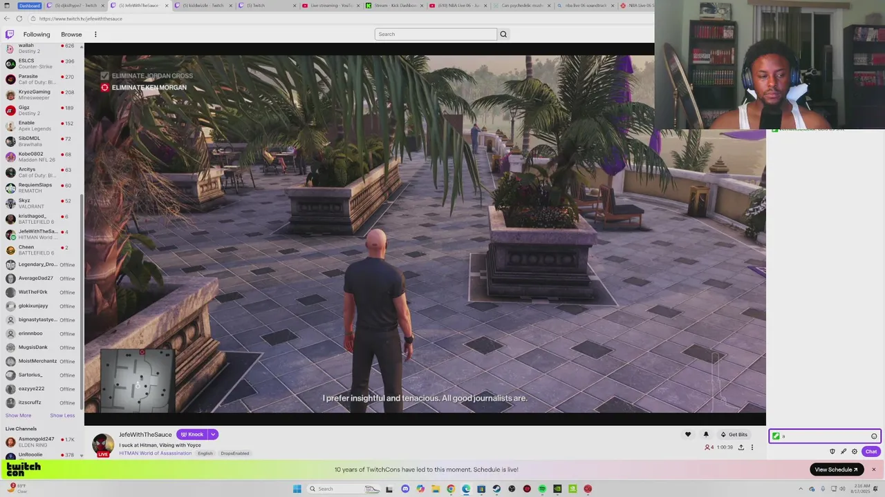This screenshot has height=497, width=885.
Task: Click Legendary_Dro avatar in offline list
Action: pos(10,264)
